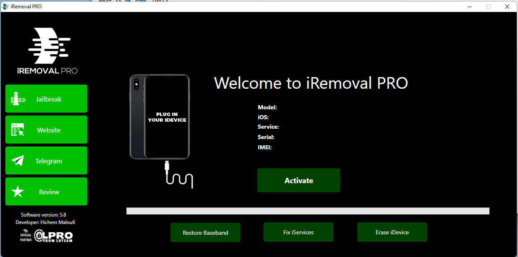The image size is (518, 257).
Task: Select the iRemoval PRO title bar icon
Action: pos(5,6)
